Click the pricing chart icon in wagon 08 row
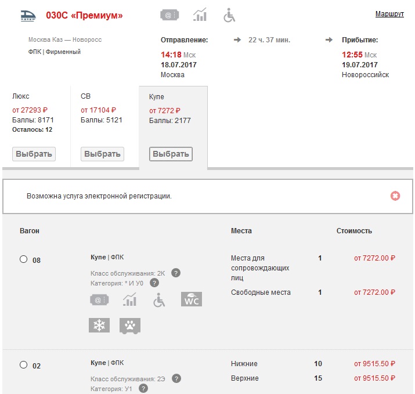 [x=129, y=299]
